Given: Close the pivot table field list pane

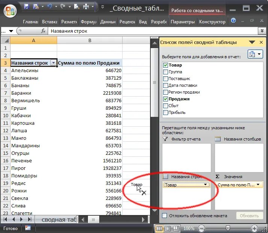Looking at the screenshot, I should pos(261,42).
